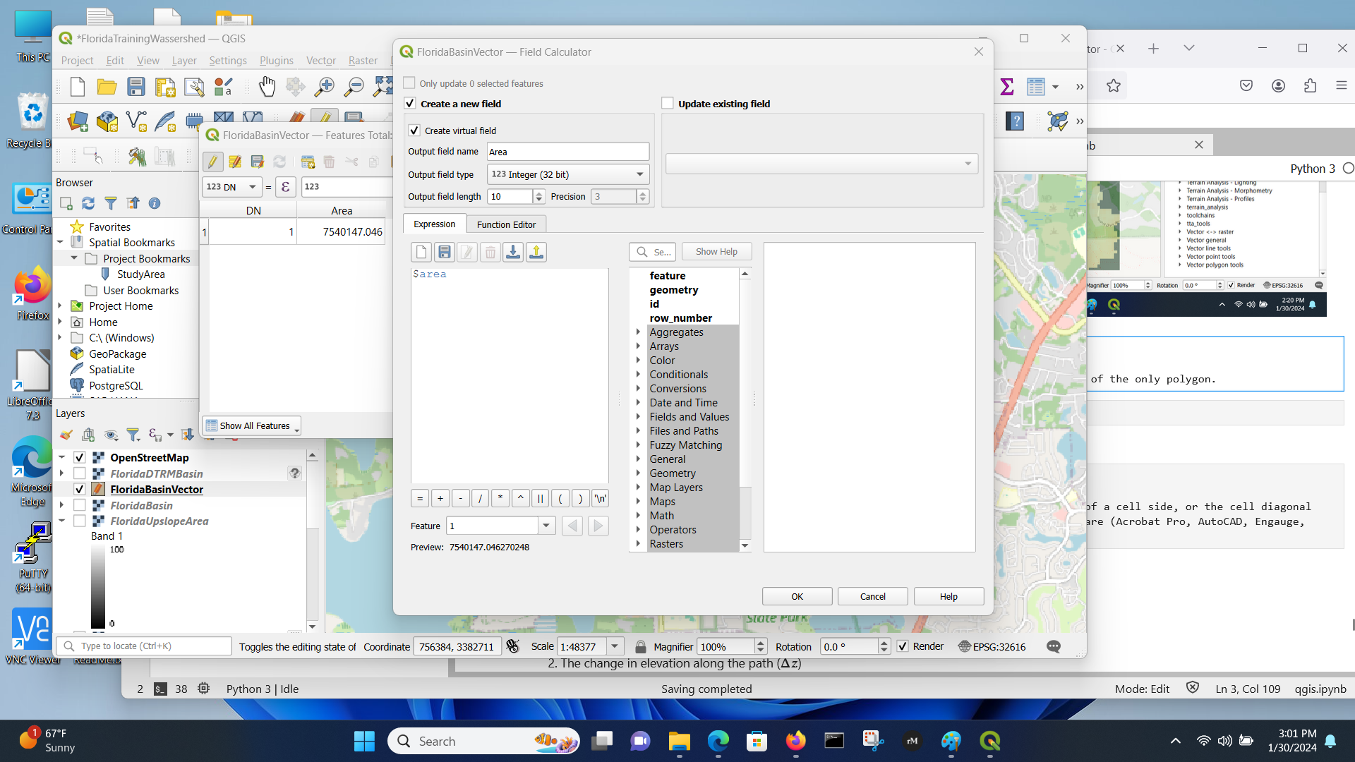The height and width of the screenshot is (762, 1355).
Task: Click the New Project icon in QGIS toolbar
Action: [78, 87]
